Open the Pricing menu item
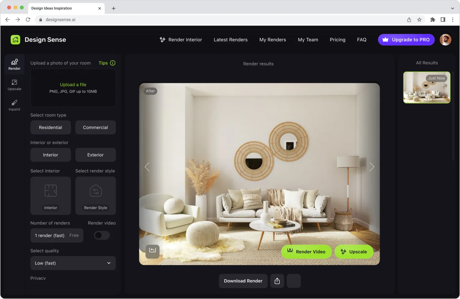This screenshot has height=299, width=460. 337,40
